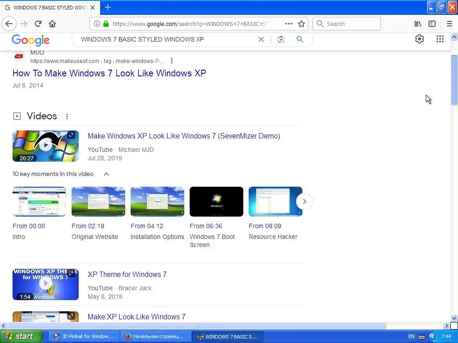Open the Firefox home page

coord(52,24)
